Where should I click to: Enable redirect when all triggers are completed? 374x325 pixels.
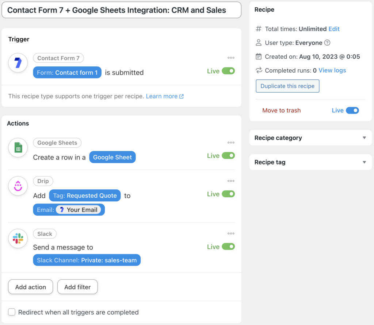[x=11, y=312]
